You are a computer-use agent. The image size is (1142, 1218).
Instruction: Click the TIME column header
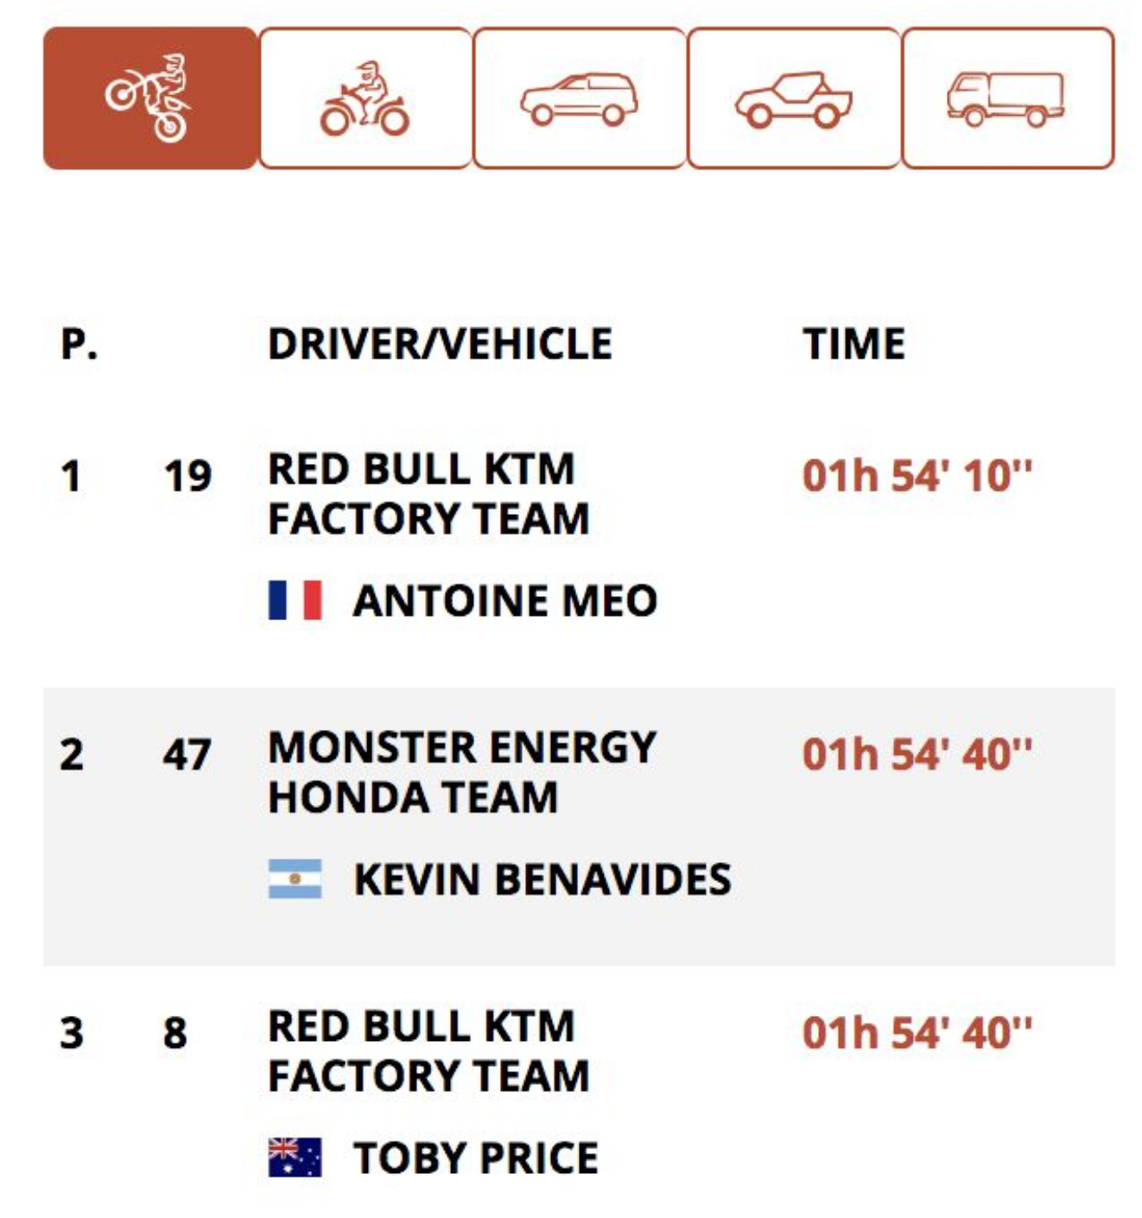click(x=854, y=344)
